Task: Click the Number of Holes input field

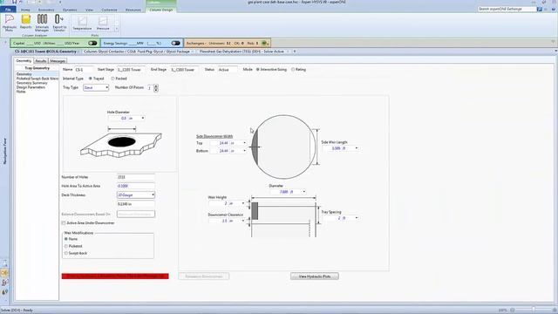Action: click(x=136, y=177)
